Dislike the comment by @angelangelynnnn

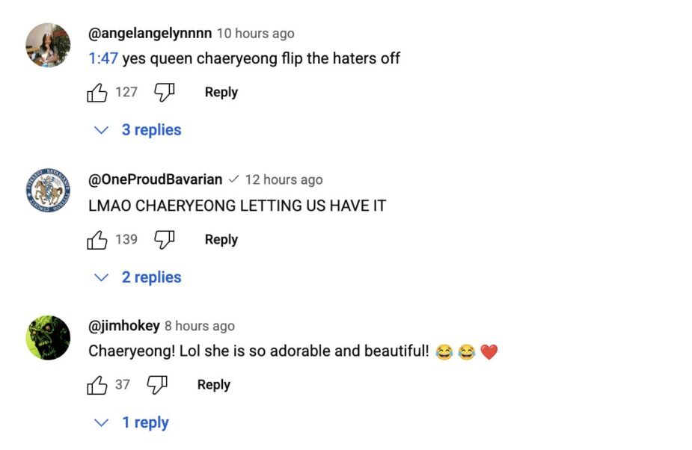coord(164,93)
